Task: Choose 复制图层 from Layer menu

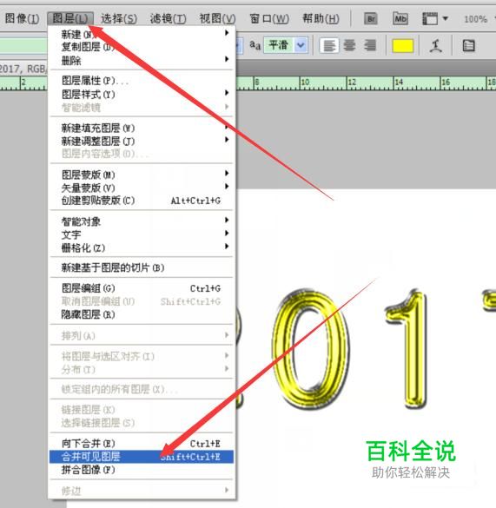Action: pos(142,47)
